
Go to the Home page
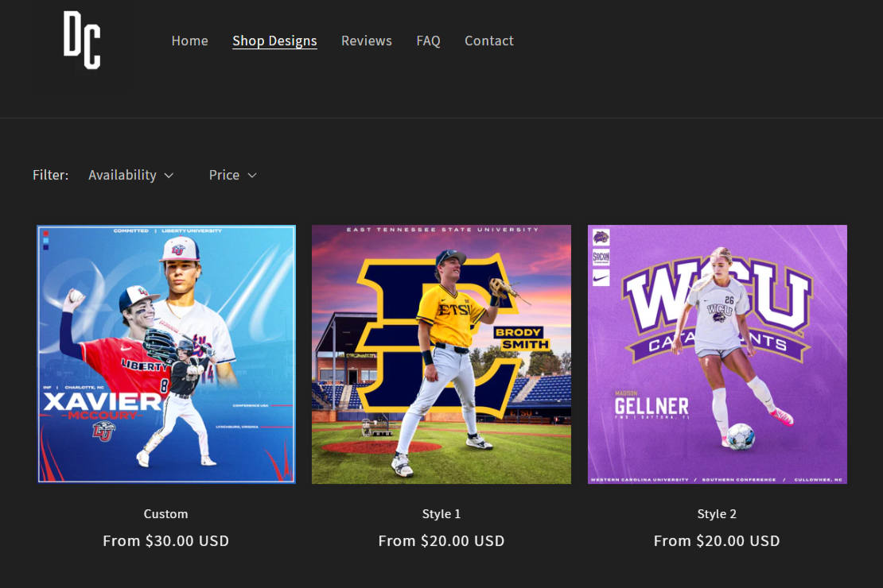(190, 41)
